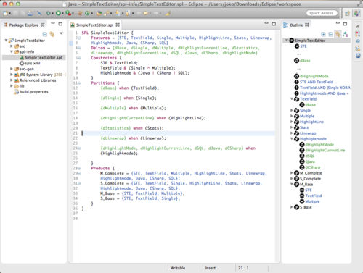
Task: Click the Open Perspective icon
Action: [x=347, y=13]
